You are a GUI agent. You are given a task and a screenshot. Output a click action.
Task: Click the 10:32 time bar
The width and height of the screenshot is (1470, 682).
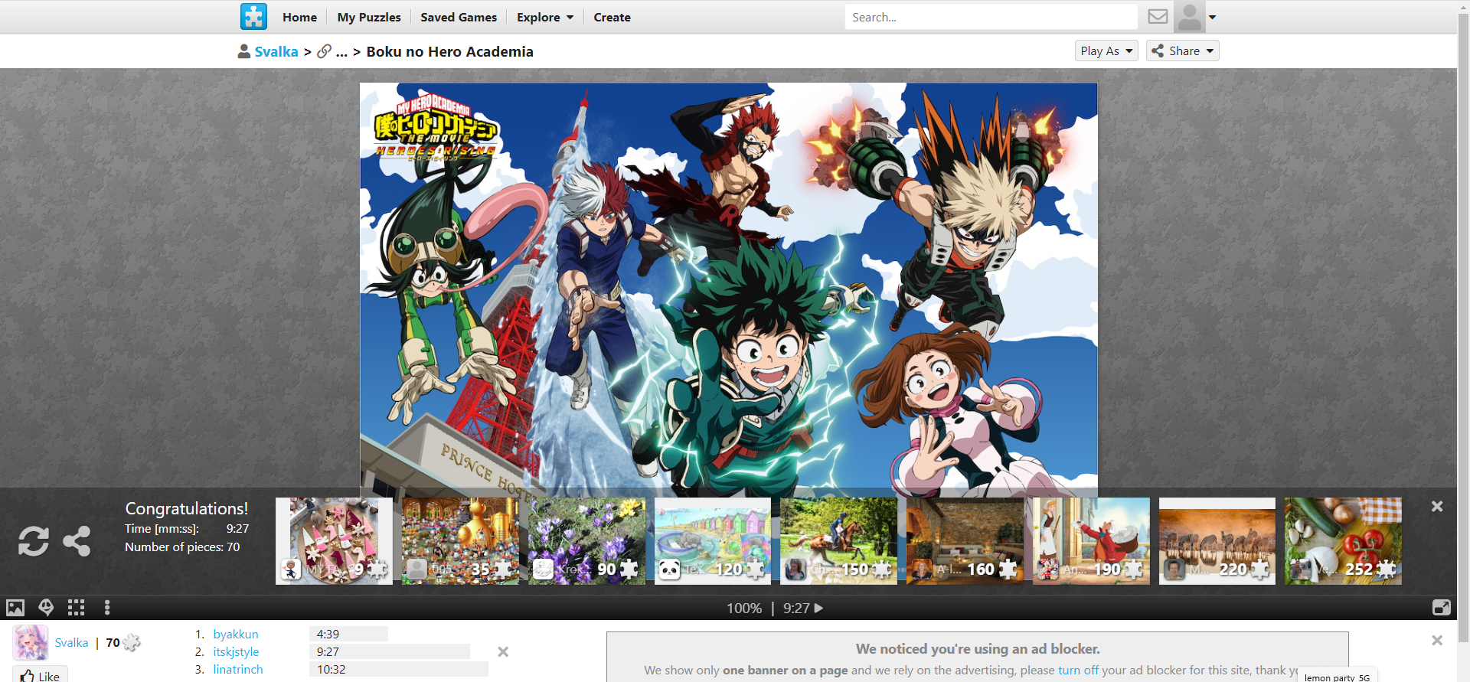398,670
